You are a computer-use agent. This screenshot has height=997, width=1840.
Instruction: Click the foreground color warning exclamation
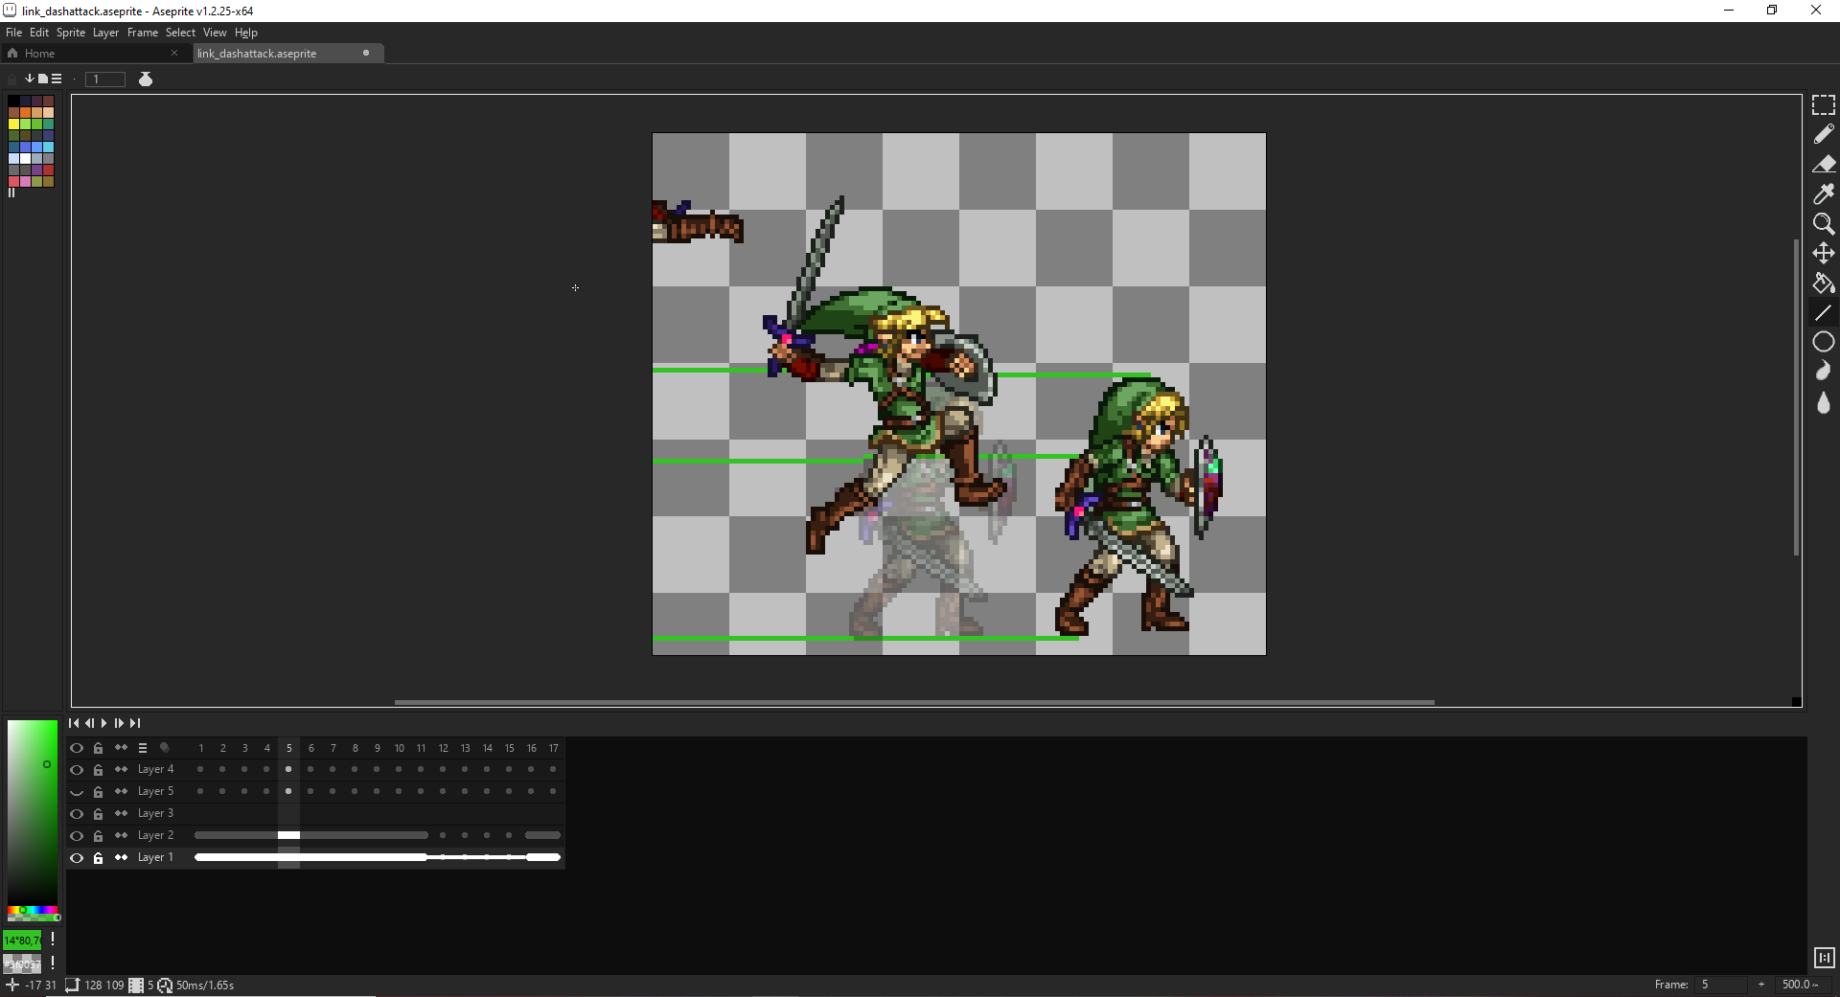tap(53, 940)
